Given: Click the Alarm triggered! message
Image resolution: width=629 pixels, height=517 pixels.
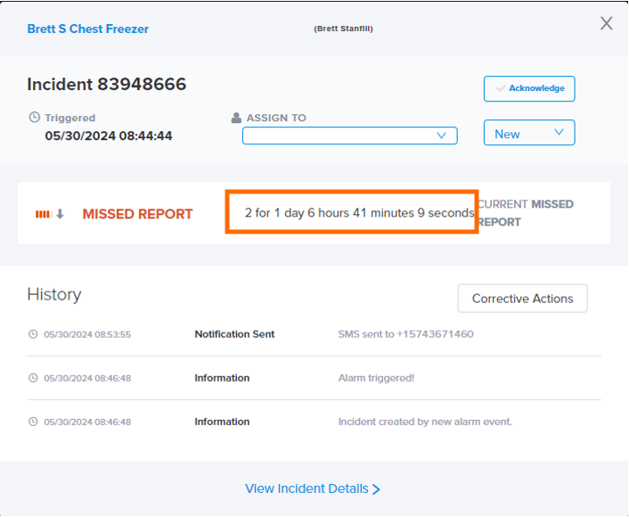Looking at the screenshot, I should click(376, 378).
